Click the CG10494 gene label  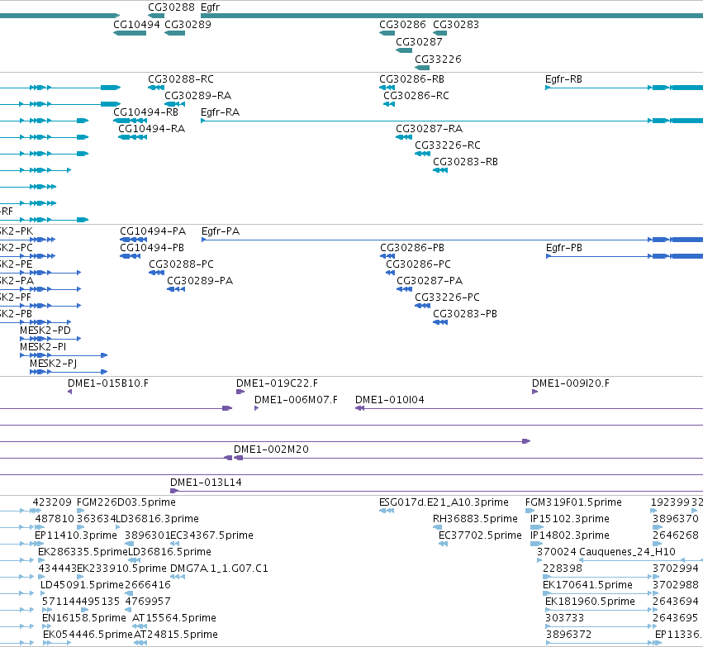click(136, 25)
